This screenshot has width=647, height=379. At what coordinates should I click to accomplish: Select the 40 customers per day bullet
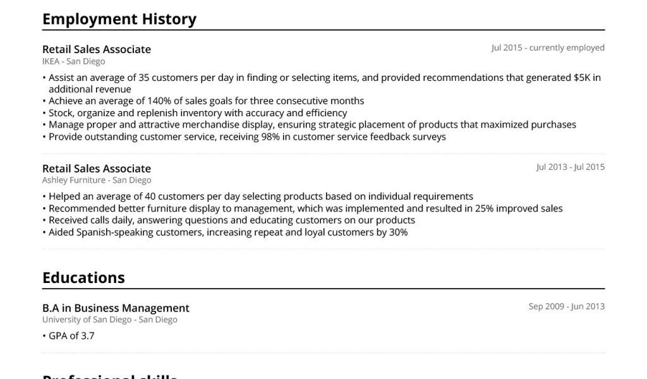click(x=260, y=196)
